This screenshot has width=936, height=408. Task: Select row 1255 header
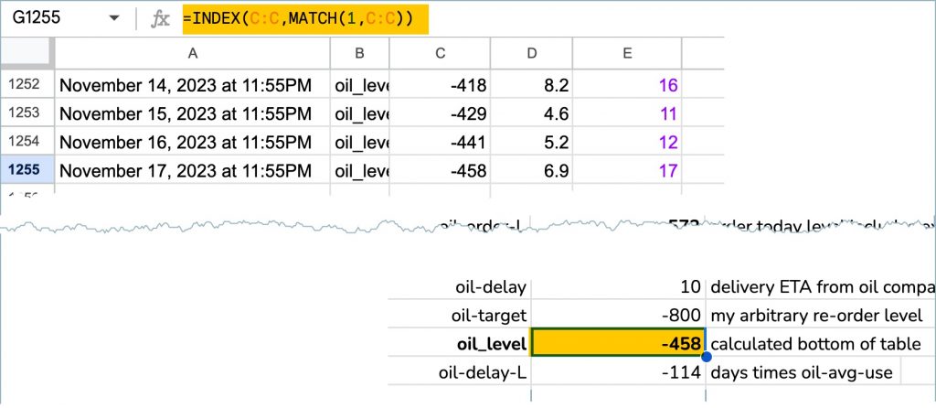point(26,170)
